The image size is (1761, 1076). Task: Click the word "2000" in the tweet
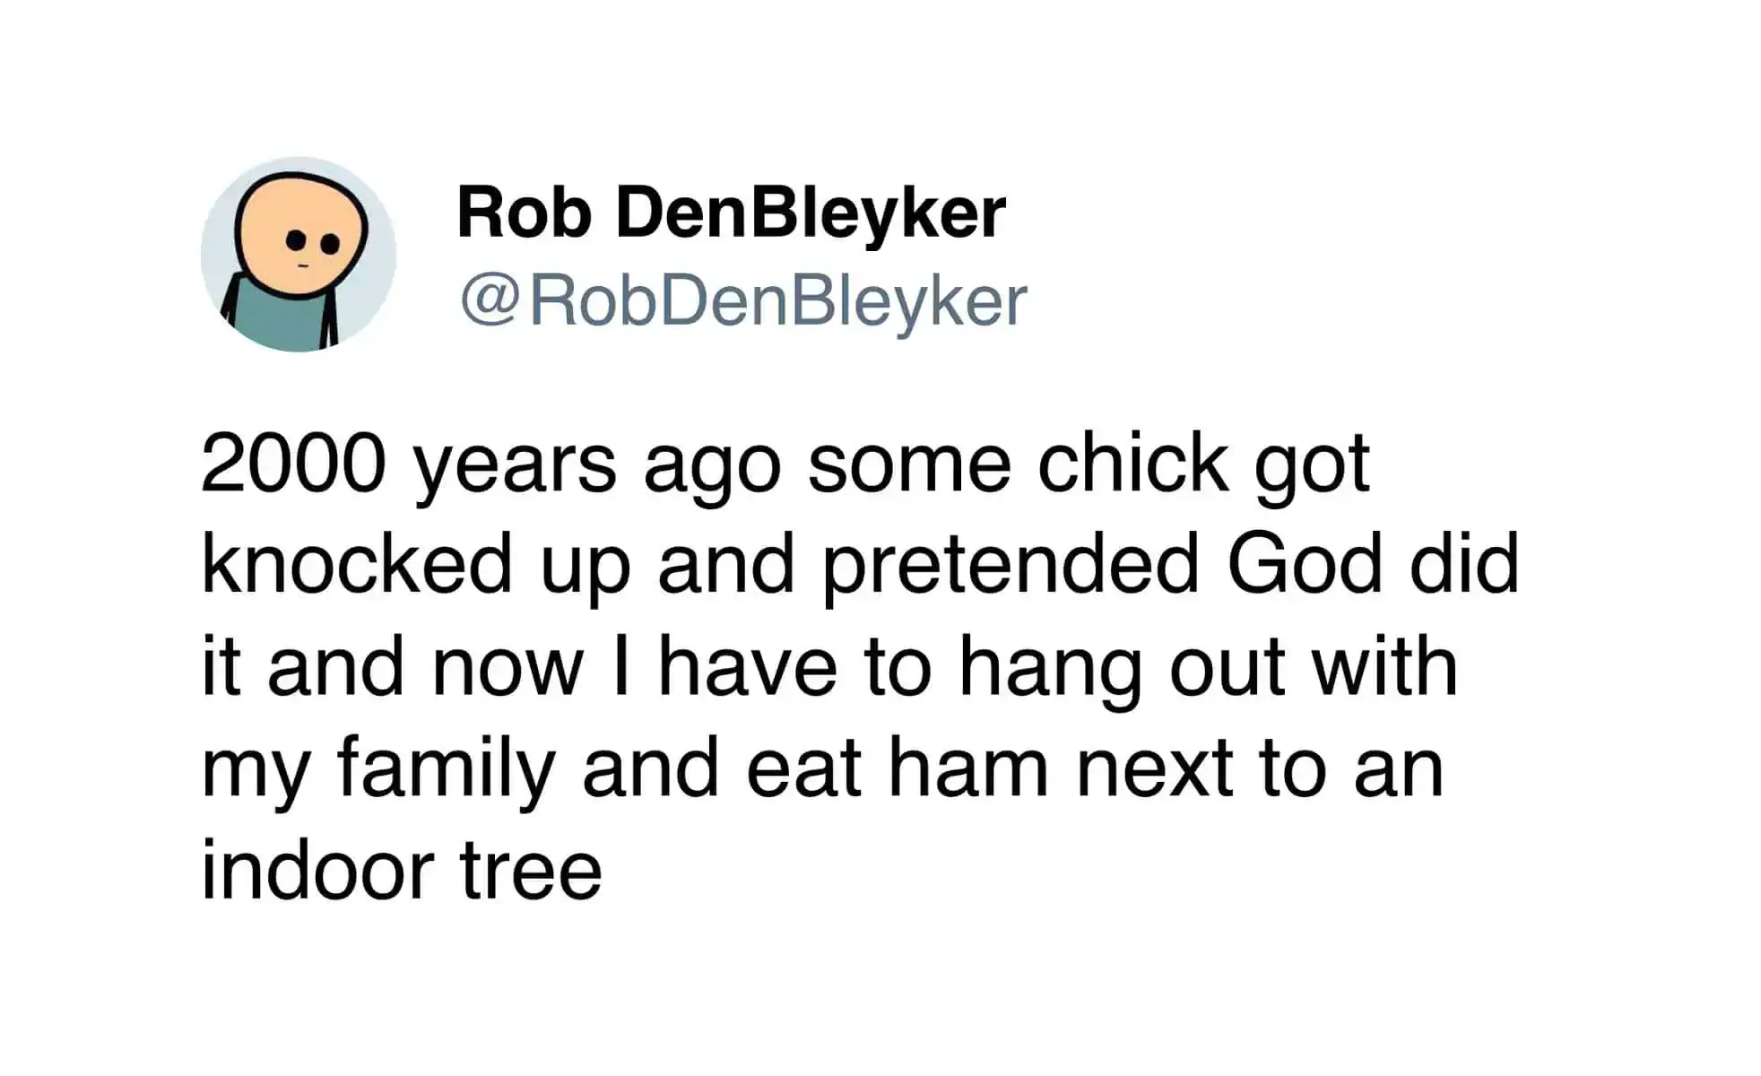(x=293, y=464)
